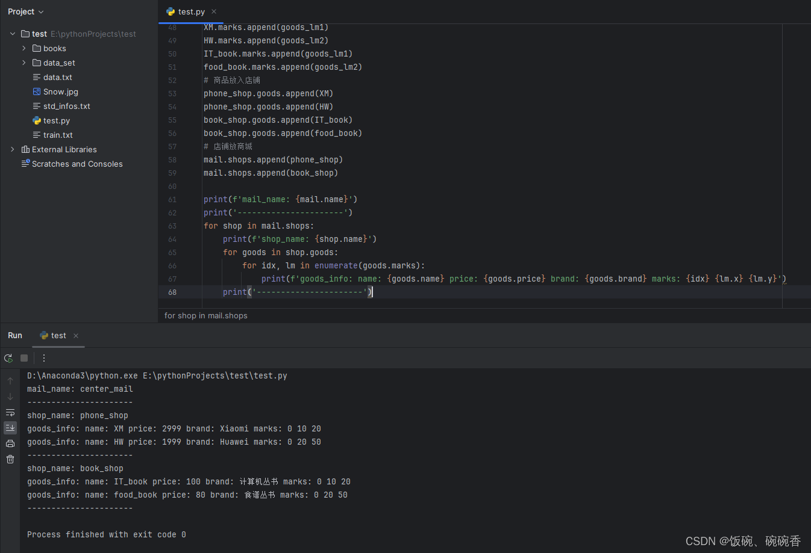Click line number 63 in gutter
This screenshot has height=553, width=811.
[172, 226]
